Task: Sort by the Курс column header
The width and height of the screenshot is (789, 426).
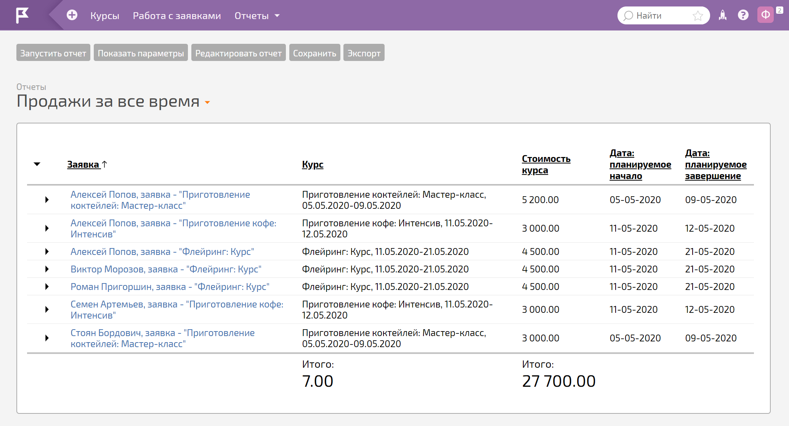Action: tap(313, 165)
